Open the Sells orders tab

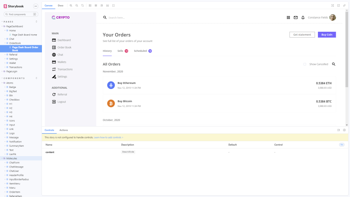pos(122,51)
